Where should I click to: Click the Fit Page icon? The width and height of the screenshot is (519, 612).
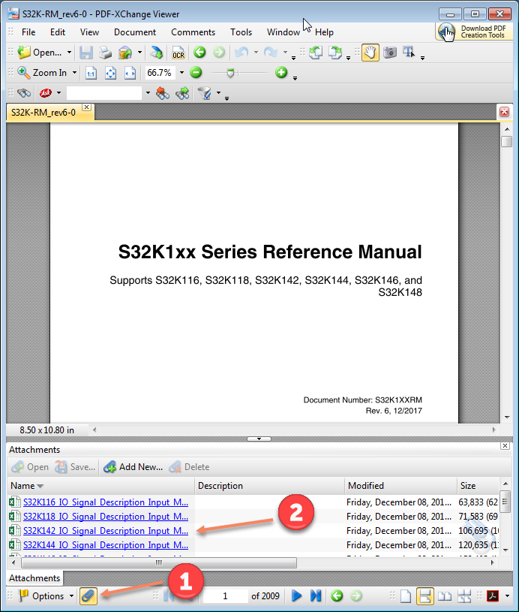tap(111, 73)
